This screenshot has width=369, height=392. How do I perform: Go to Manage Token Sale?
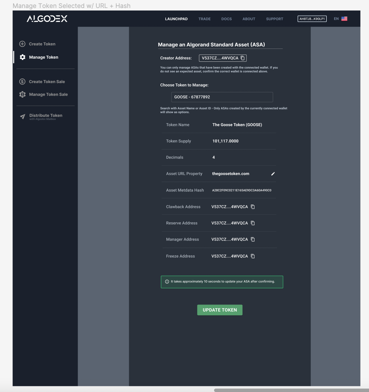tap(48, 95)
